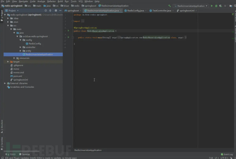This screenshot has height=159, width=236.
Task: Click the Project panel settings gear icon
Action: click(x=56, y=11)
